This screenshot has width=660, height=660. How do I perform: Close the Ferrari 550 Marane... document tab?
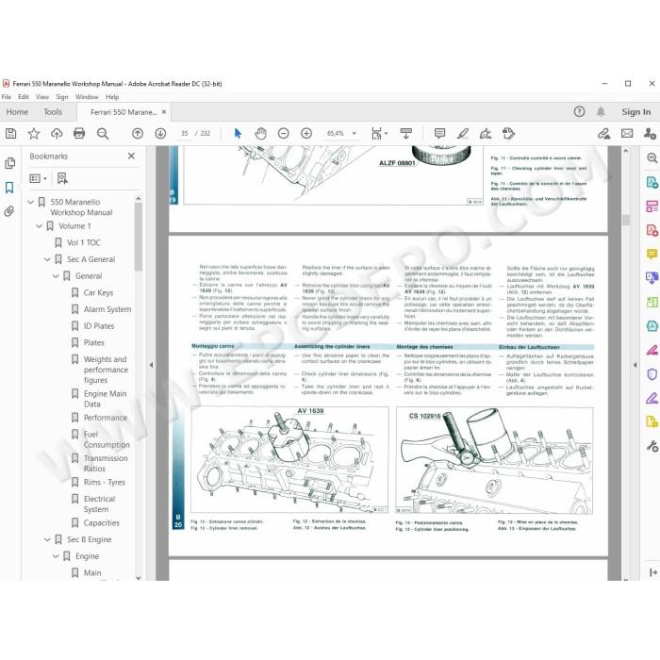point(164,112)
